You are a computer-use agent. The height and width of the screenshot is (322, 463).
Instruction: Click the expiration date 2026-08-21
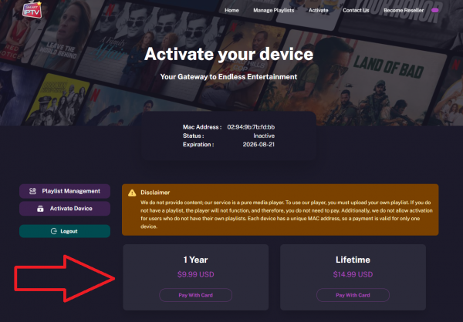259,145
